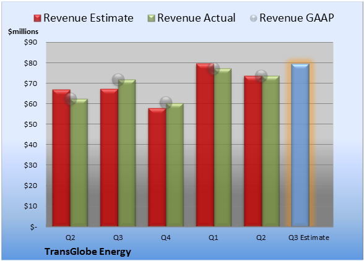Click the 'TransGlobe Energy' chart title
The width and height of the screenshot is (364, 261).
(88, 252)
